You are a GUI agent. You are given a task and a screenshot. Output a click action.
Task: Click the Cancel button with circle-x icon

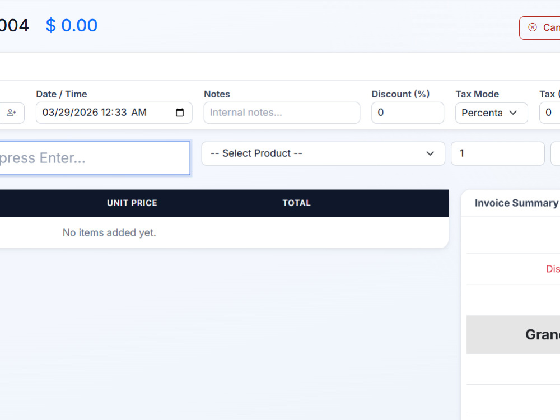(540, 28)
